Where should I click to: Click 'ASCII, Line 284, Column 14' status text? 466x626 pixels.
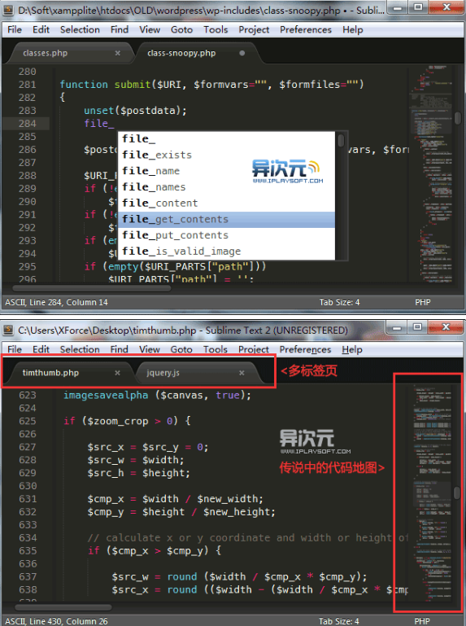56,302
